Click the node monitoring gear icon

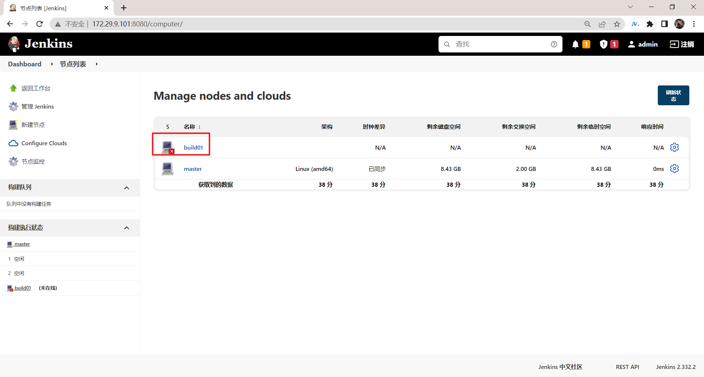click(13, 161)
